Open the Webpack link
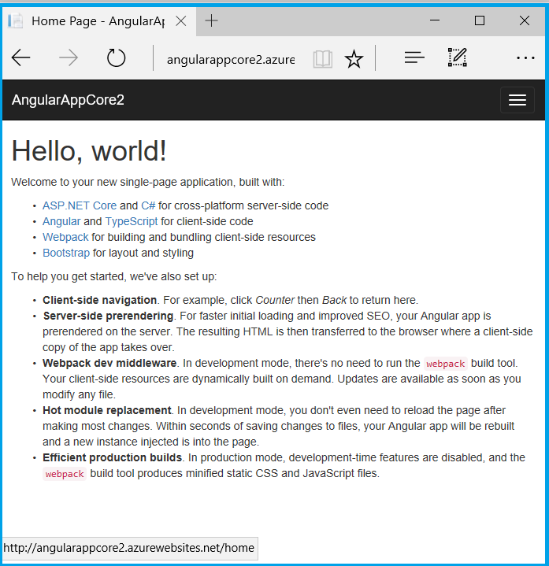 [x=65, y=237]
